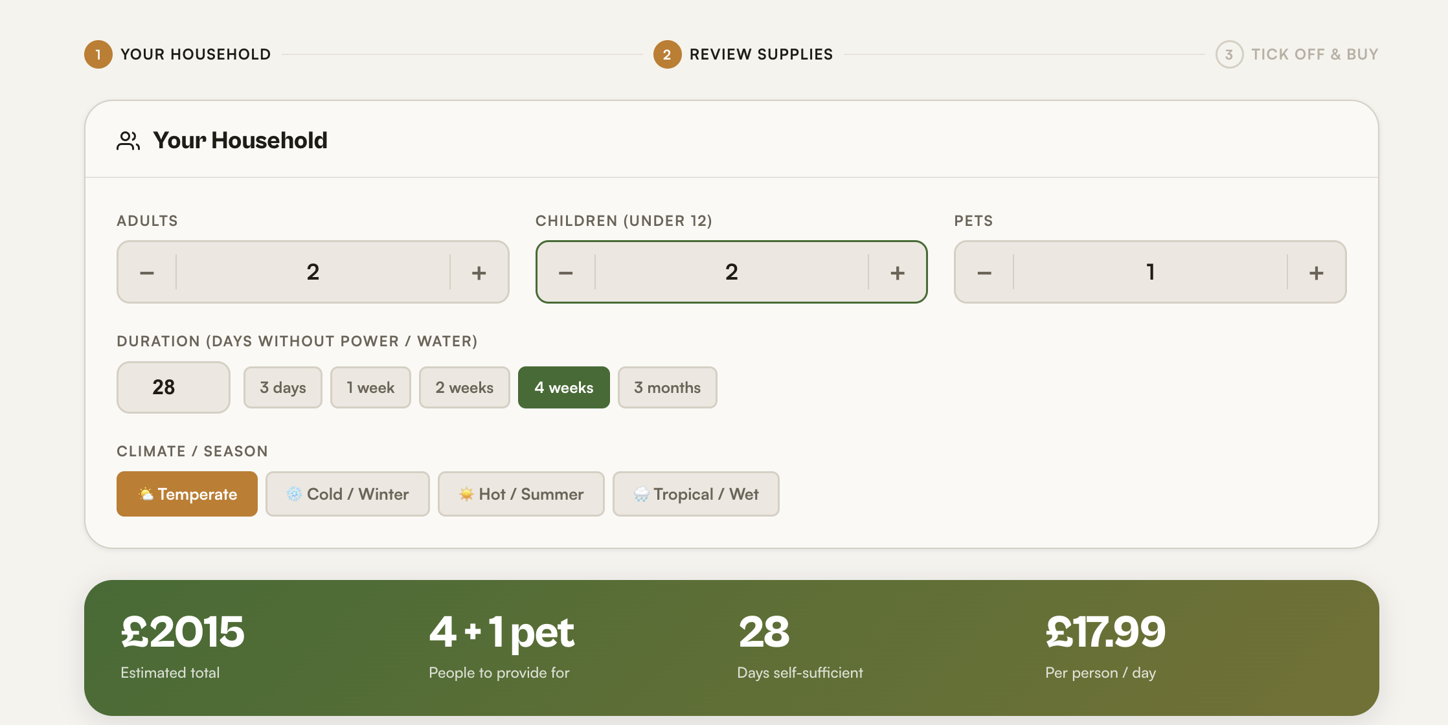Click the Adults field label
The height and width of the screenshot is (725, 1448).
click(147, 221)
